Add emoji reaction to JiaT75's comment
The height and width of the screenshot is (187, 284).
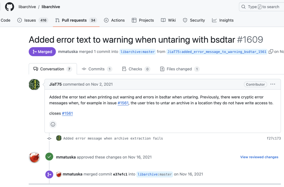53,124
